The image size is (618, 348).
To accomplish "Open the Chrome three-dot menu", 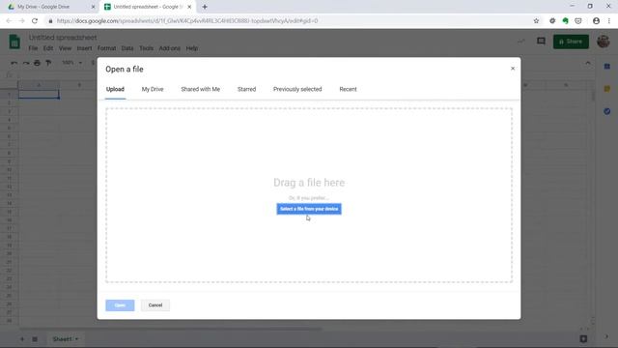I will click(x=609, y=21).
